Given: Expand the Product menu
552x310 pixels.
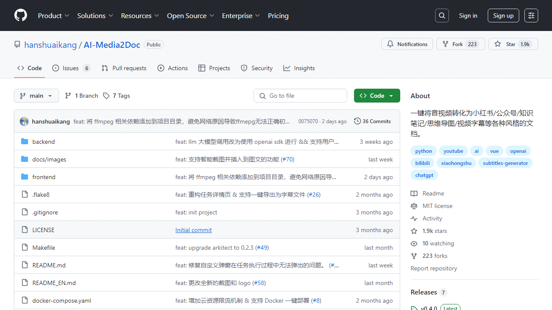Looking at the screenshot, I should (53, 15).
